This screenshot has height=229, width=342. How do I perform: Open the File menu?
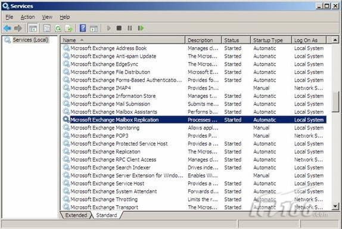tap(10, 17)
